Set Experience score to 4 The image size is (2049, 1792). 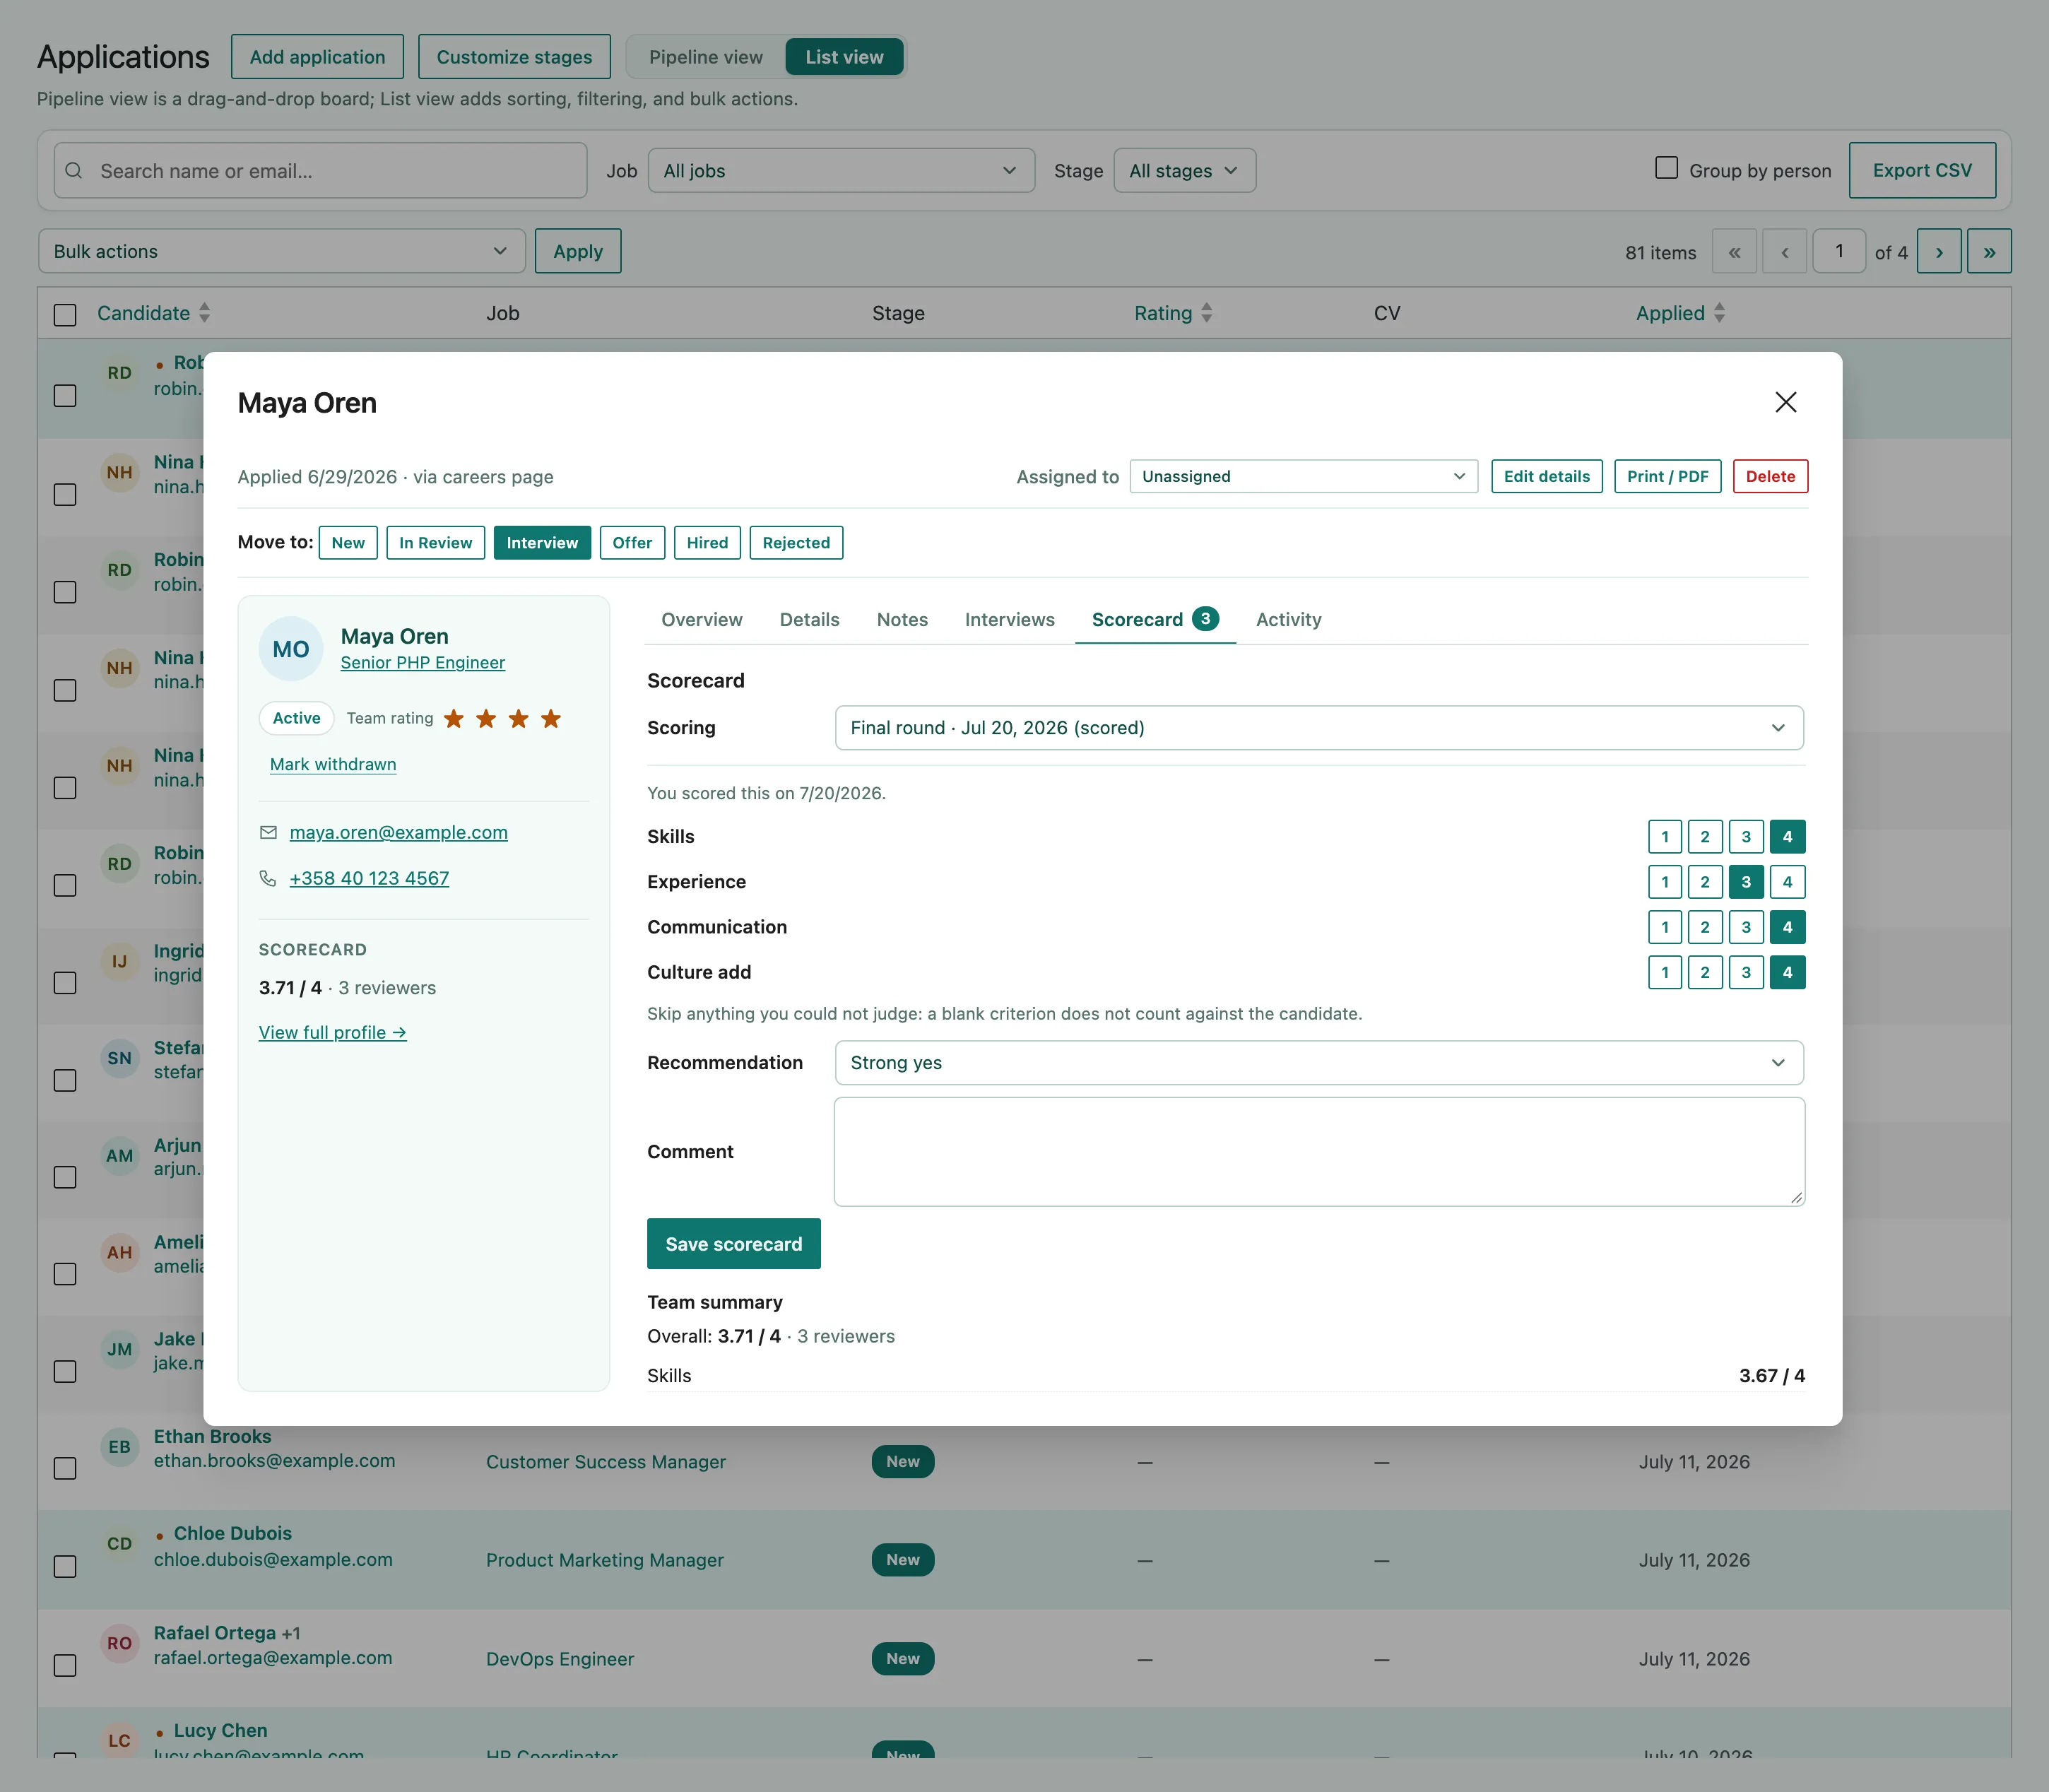coord(1787,882)
